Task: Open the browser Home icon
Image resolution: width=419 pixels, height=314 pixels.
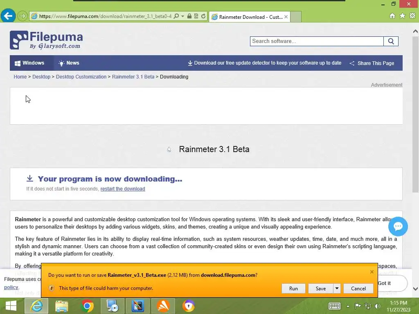Action: click(392, 16)
